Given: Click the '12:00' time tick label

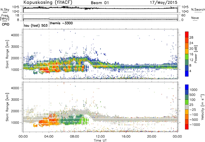Looking at the screenshot, I should [100, 137].
